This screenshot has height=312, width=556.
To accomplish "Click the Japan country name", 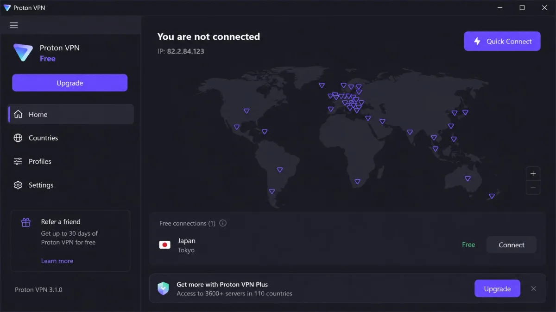I will click(187, 241).
